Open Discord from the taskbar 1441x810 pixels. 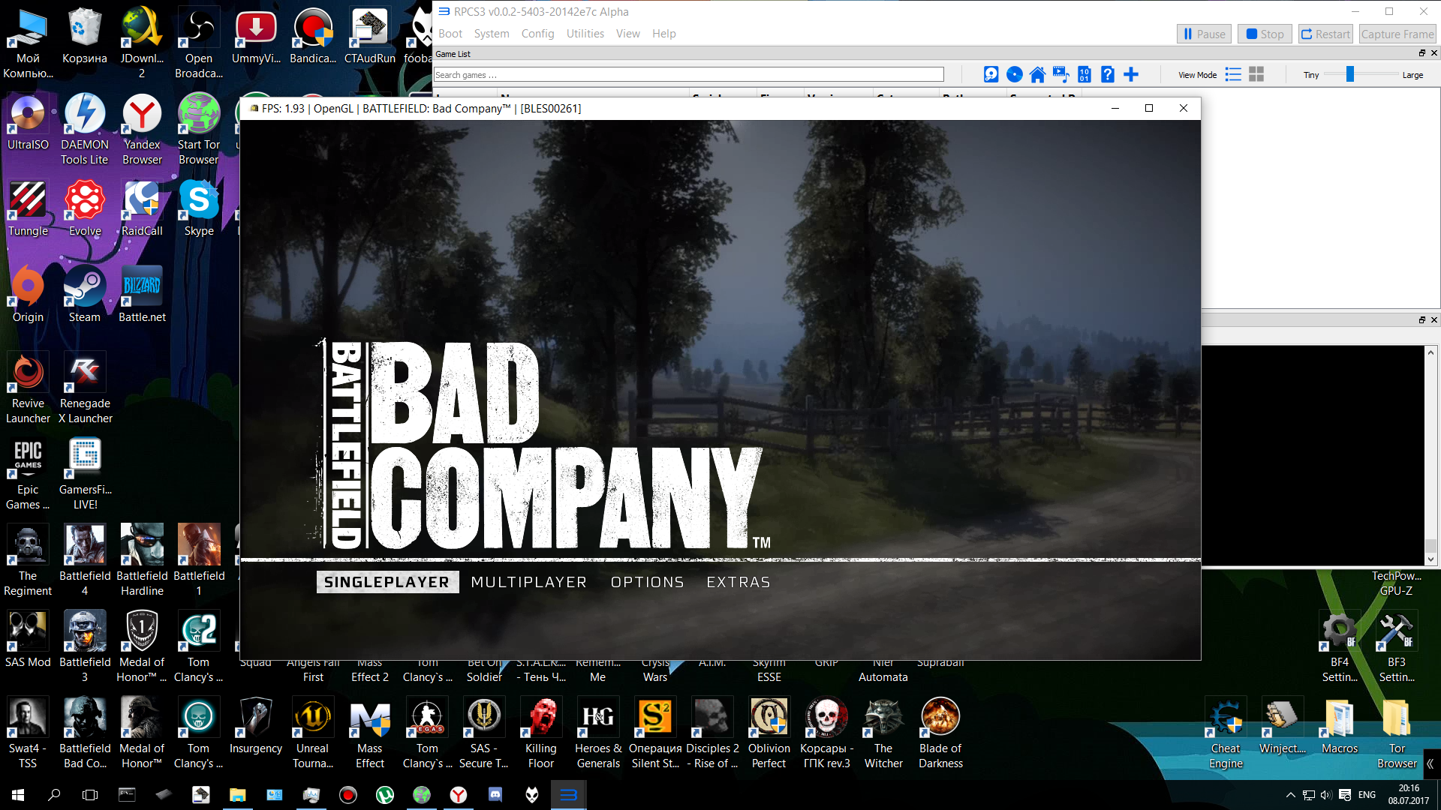click(495, 794)
